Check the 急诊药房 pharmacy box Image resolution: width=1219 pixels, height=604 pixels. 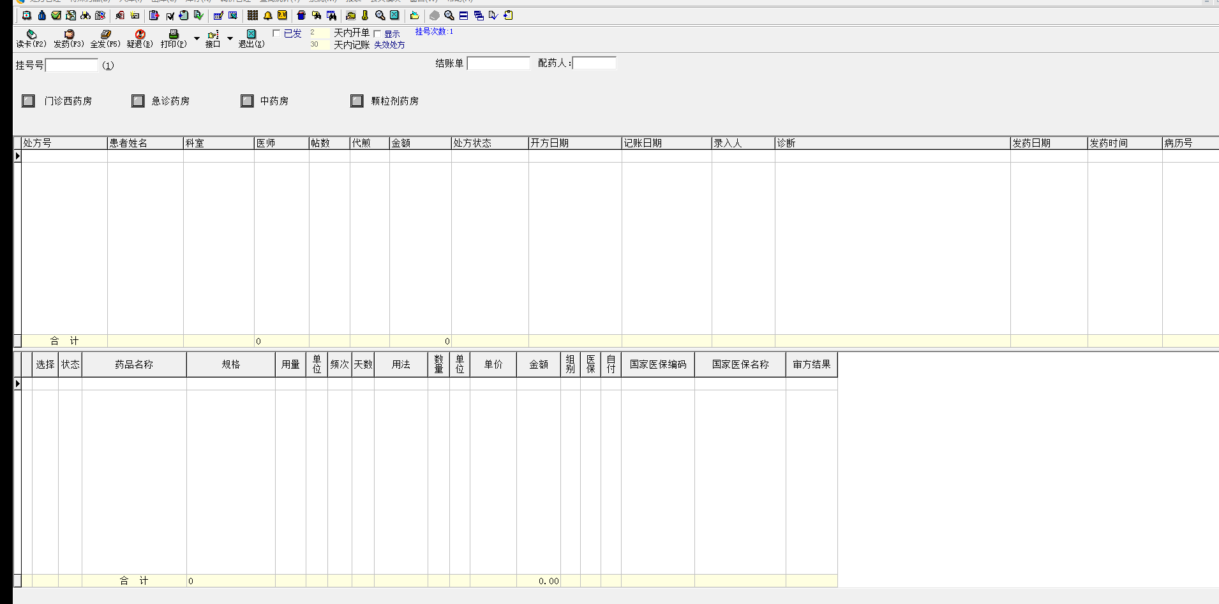point(138,101)
